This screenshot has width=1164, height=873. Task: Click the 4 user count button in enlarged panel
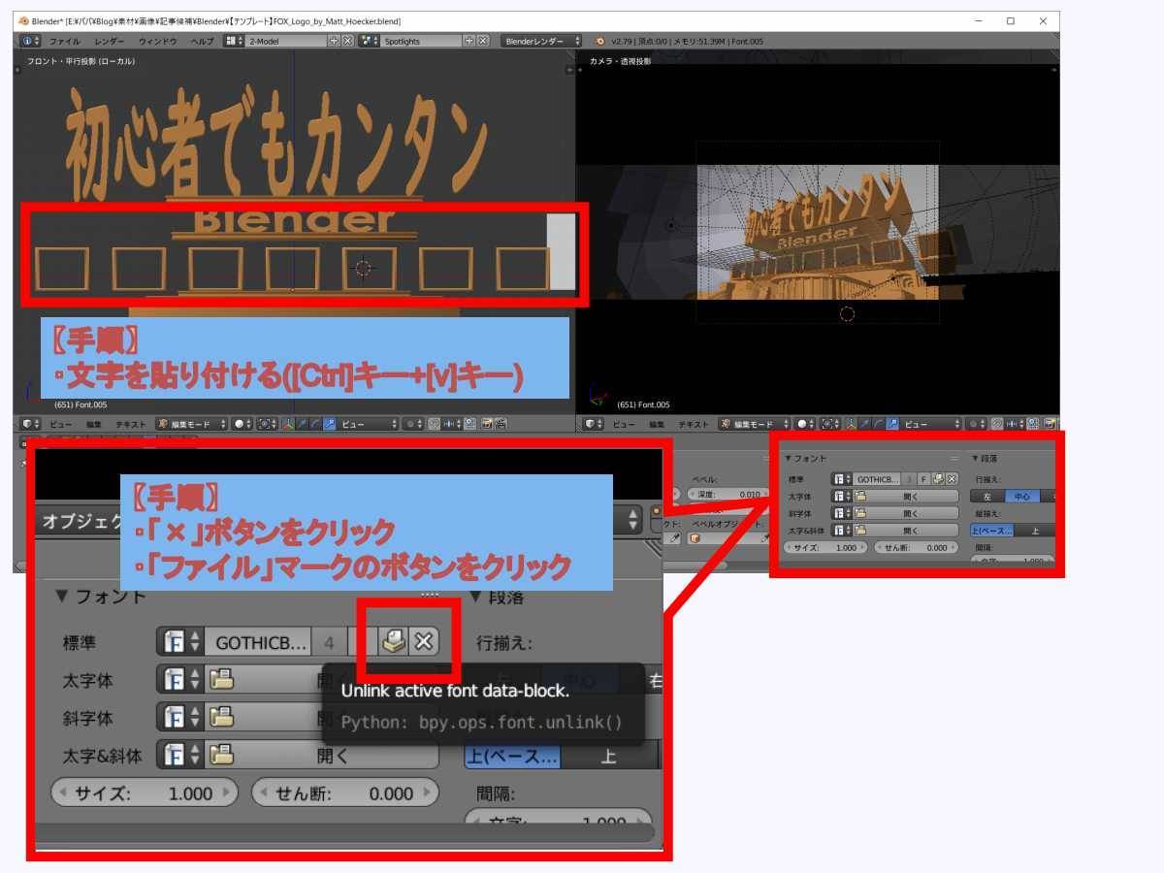tap(330, 641)
